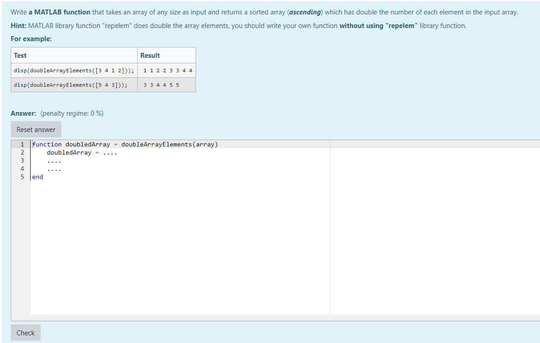Select the Result column header
540x343 pixels.
149,55
